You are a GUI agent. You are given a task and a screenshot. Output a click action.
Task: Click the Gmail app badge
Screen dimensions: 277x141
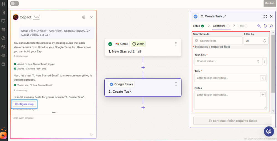point(122,44)
